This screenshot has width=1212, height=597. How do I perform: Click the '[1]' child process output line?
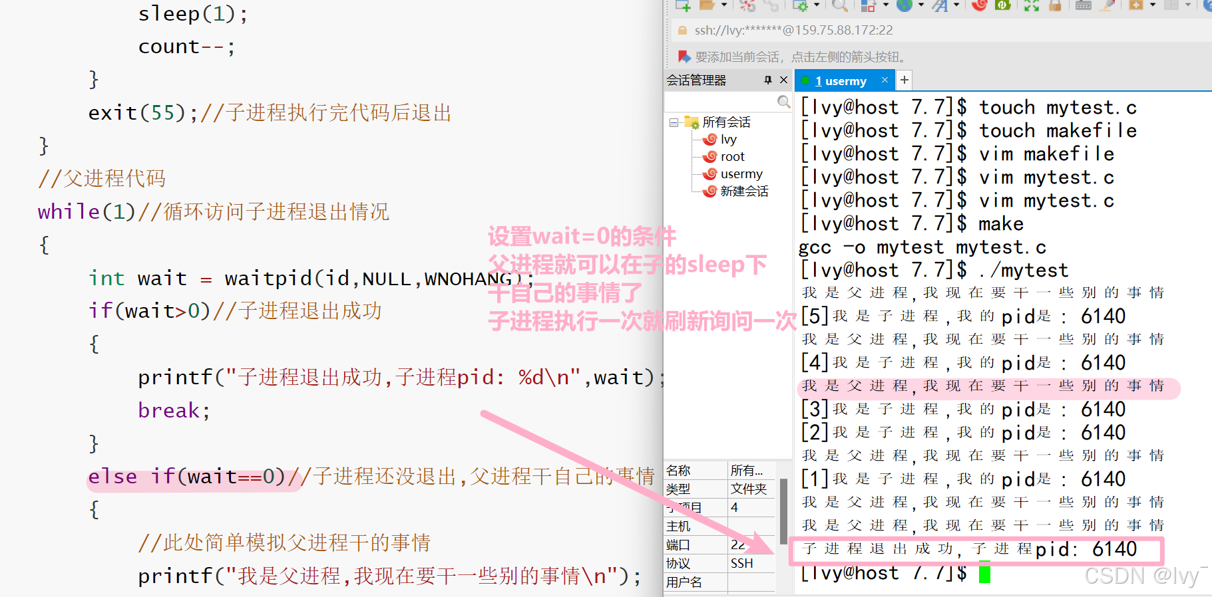coord(963,479)
